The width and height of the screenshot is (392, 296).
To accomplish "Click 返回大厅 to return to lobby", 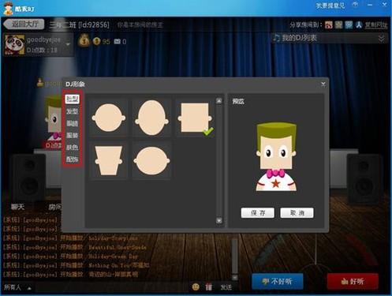I will 24,24.
